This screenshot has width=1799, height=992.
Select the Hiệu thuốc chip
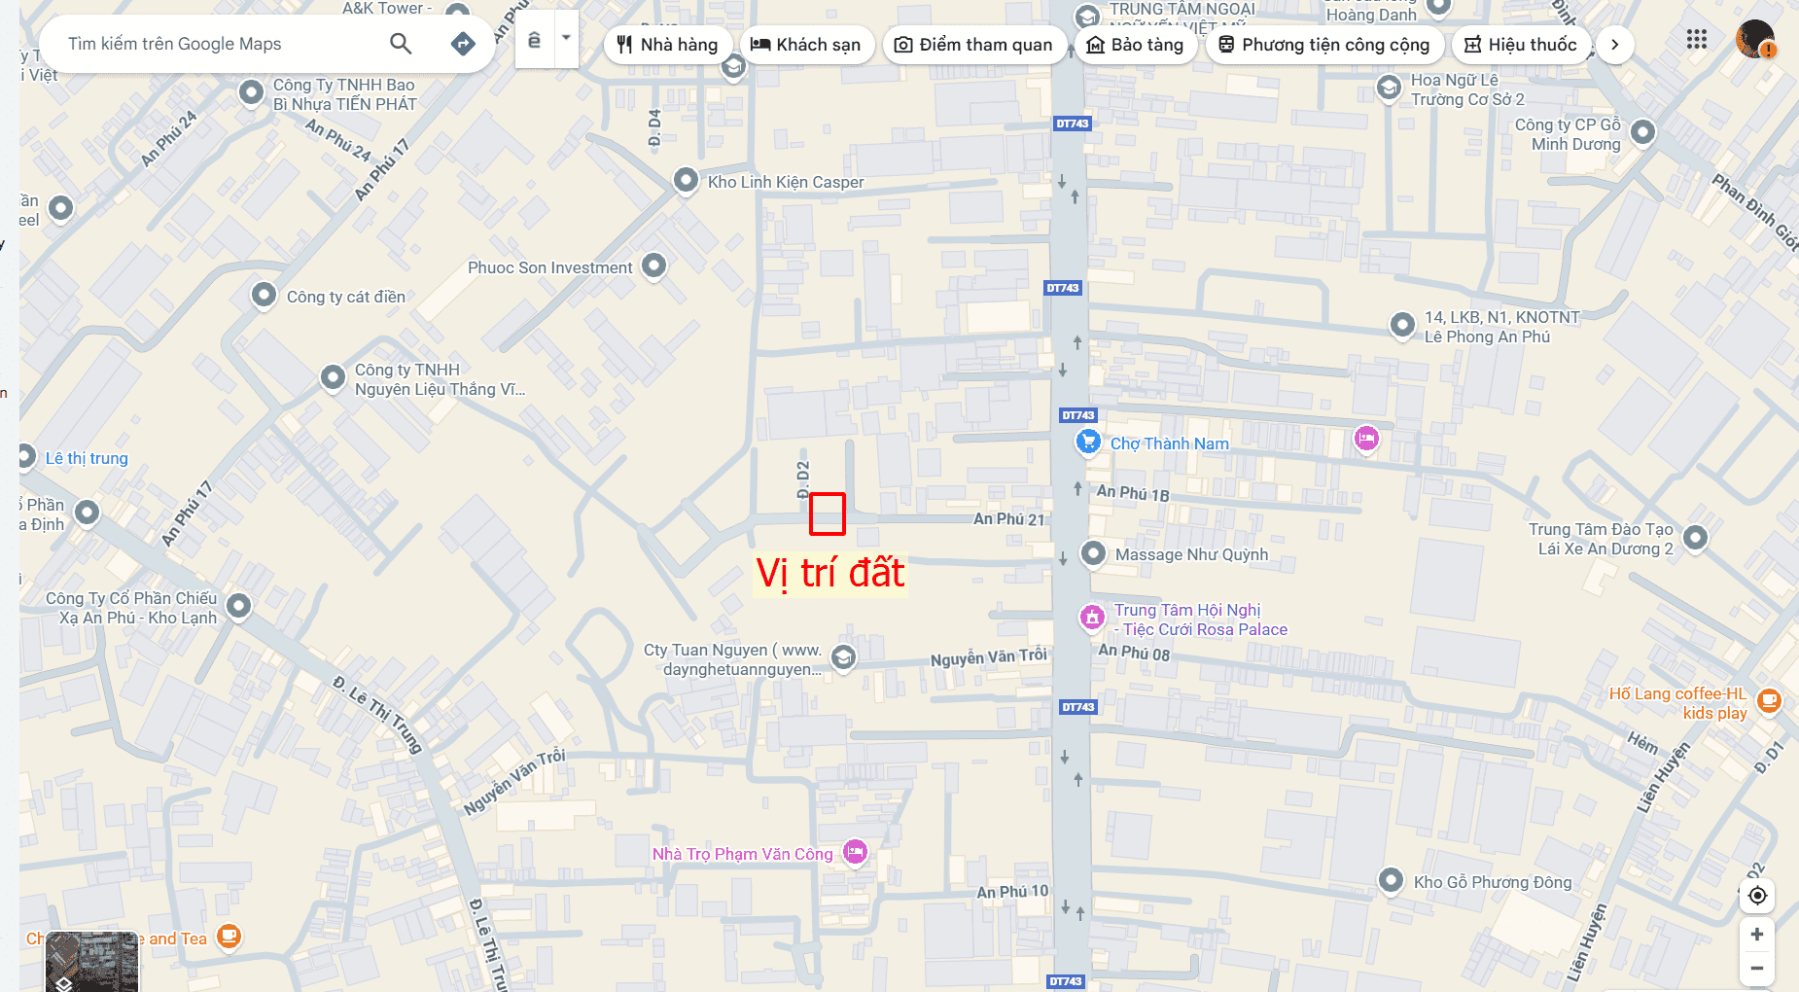[1521, 45]
